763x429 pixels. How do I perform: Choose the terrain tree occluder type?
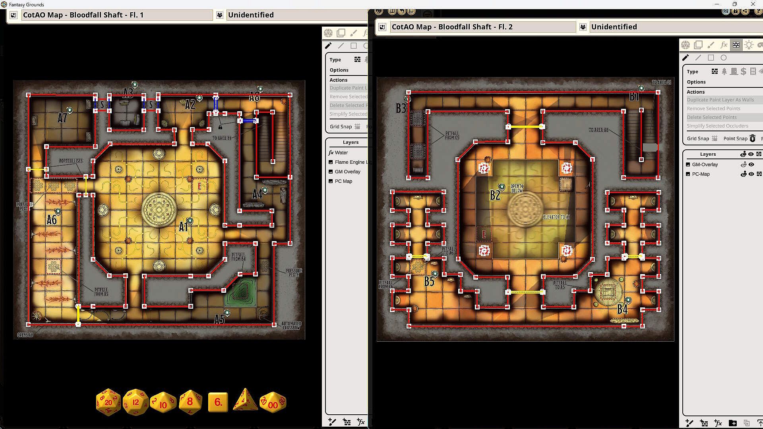(x=724, y=71)
